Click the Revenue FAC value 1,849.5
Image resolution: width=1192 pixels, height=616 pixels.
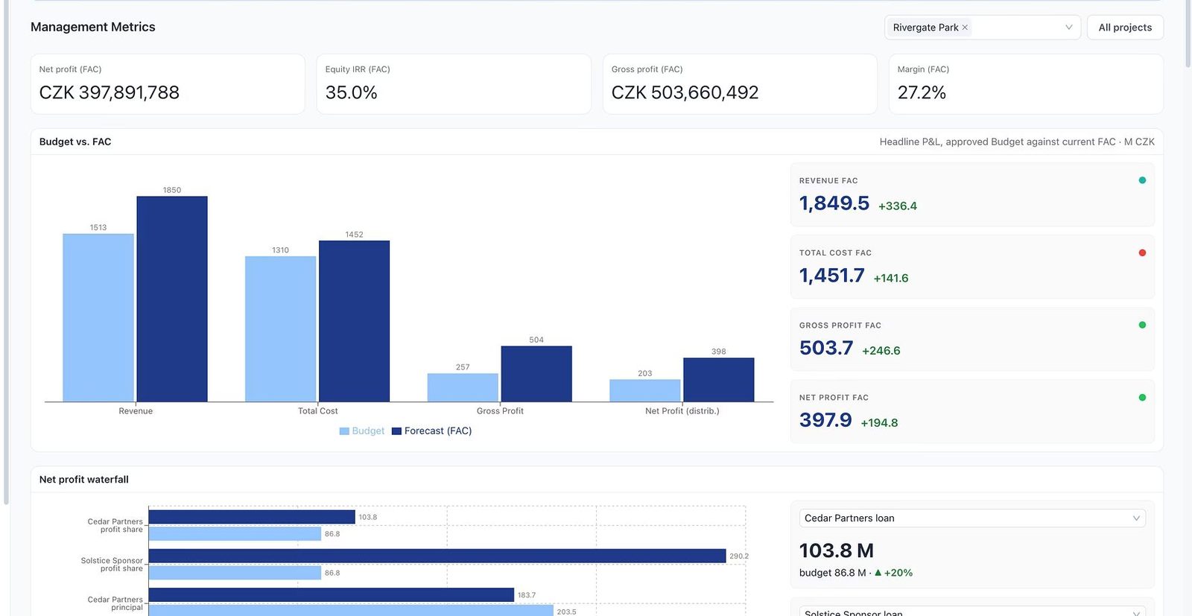pyautogui.click(x=834, y=203)
